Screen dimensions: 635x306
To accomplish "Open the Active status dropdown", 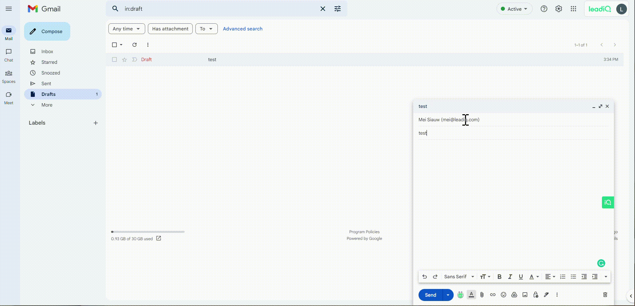I will tap(514, 9).
